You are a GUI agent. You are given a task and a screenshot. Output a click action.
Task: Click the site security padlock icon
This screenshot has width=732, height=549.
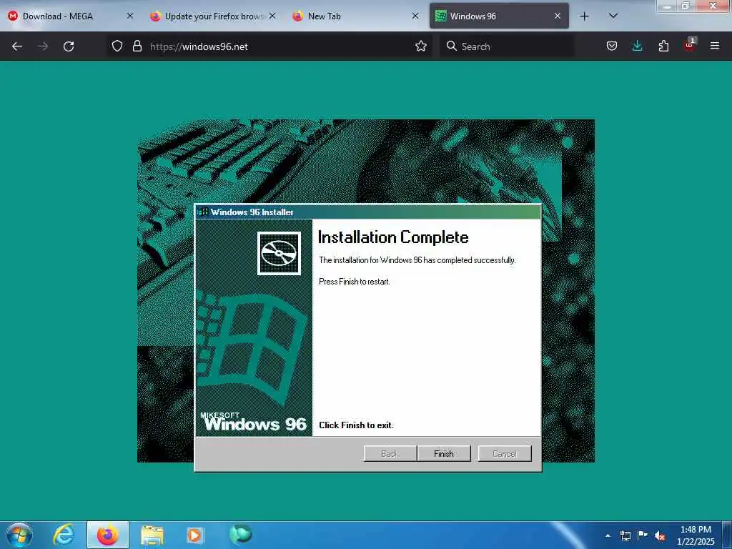(x=137, y=46)
